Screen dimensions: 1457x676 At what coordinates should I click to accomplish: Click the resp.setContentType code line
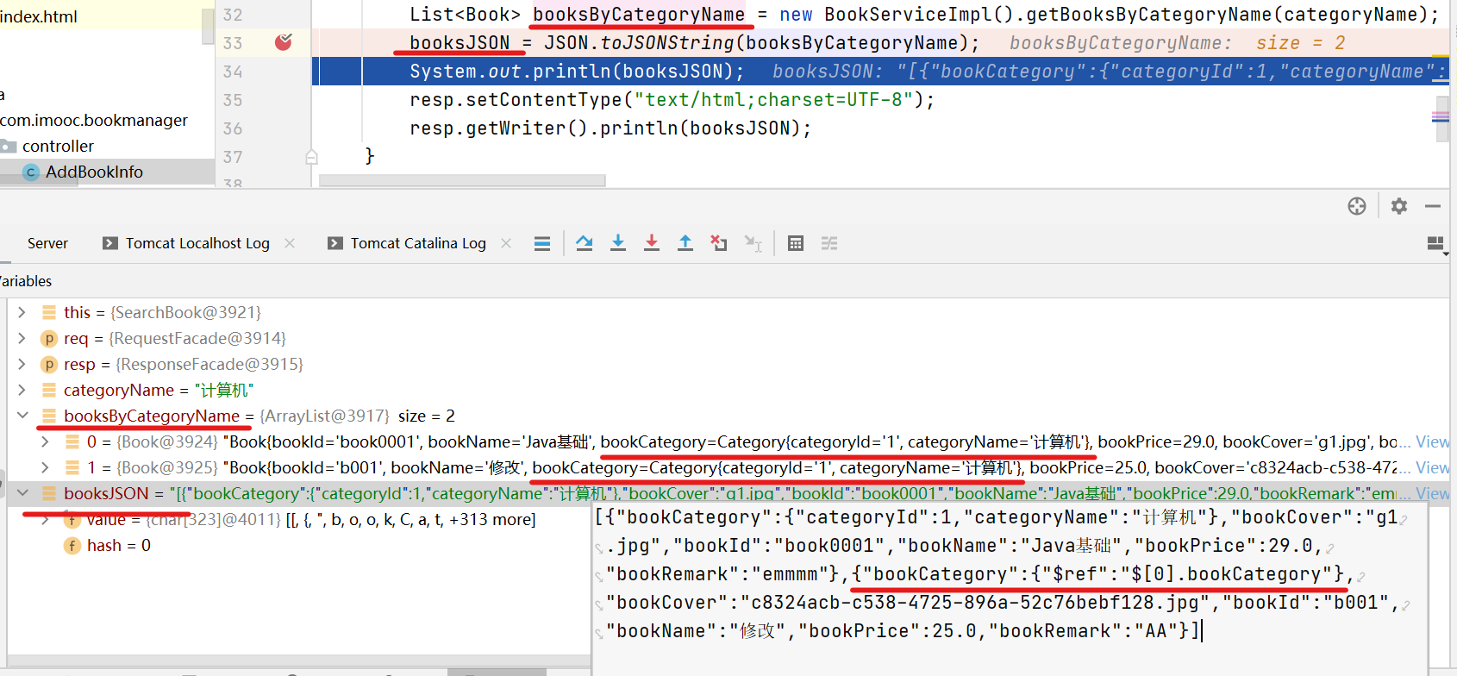[x=672, y=100]
